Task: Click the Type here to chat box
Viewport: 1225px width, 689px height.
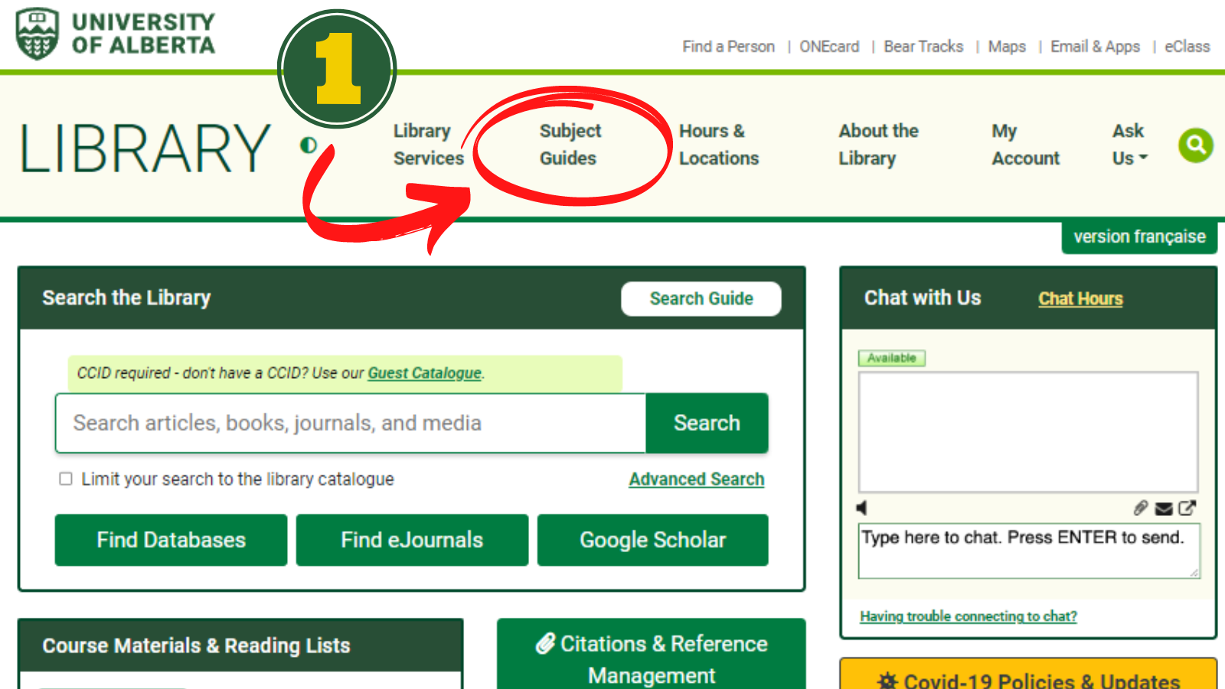Action: 1029,551
